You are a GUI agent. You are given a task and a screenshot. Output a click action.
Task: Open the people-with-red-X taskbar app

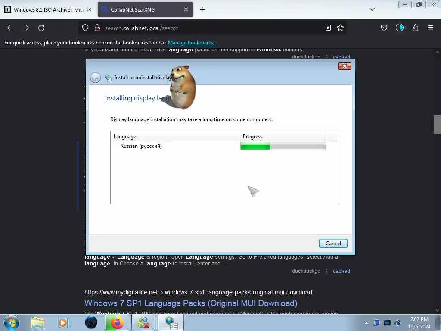[x=144, y=322]
